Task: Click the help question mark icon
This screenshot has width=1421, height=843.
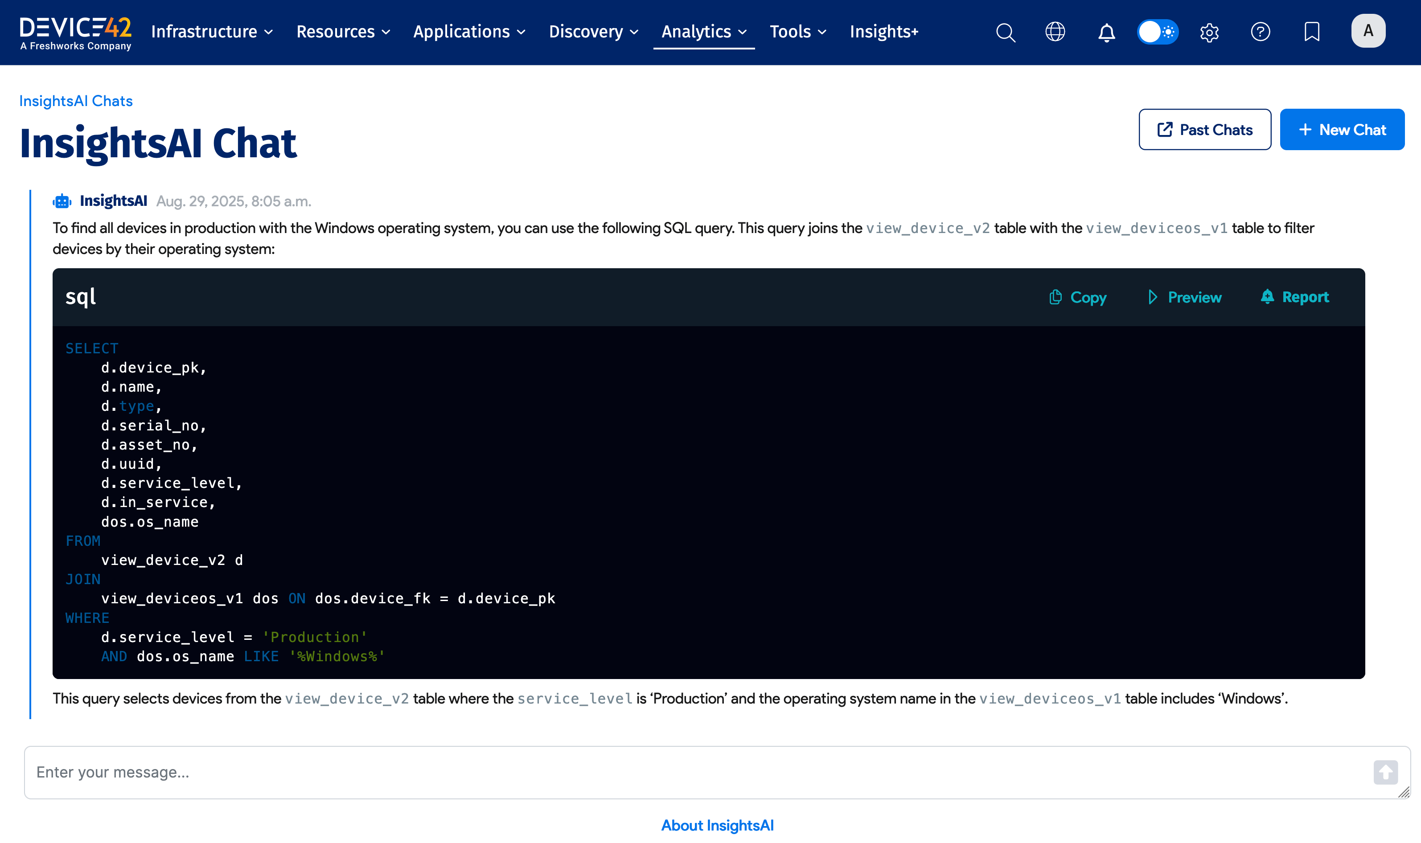Action: [1260, 32]
